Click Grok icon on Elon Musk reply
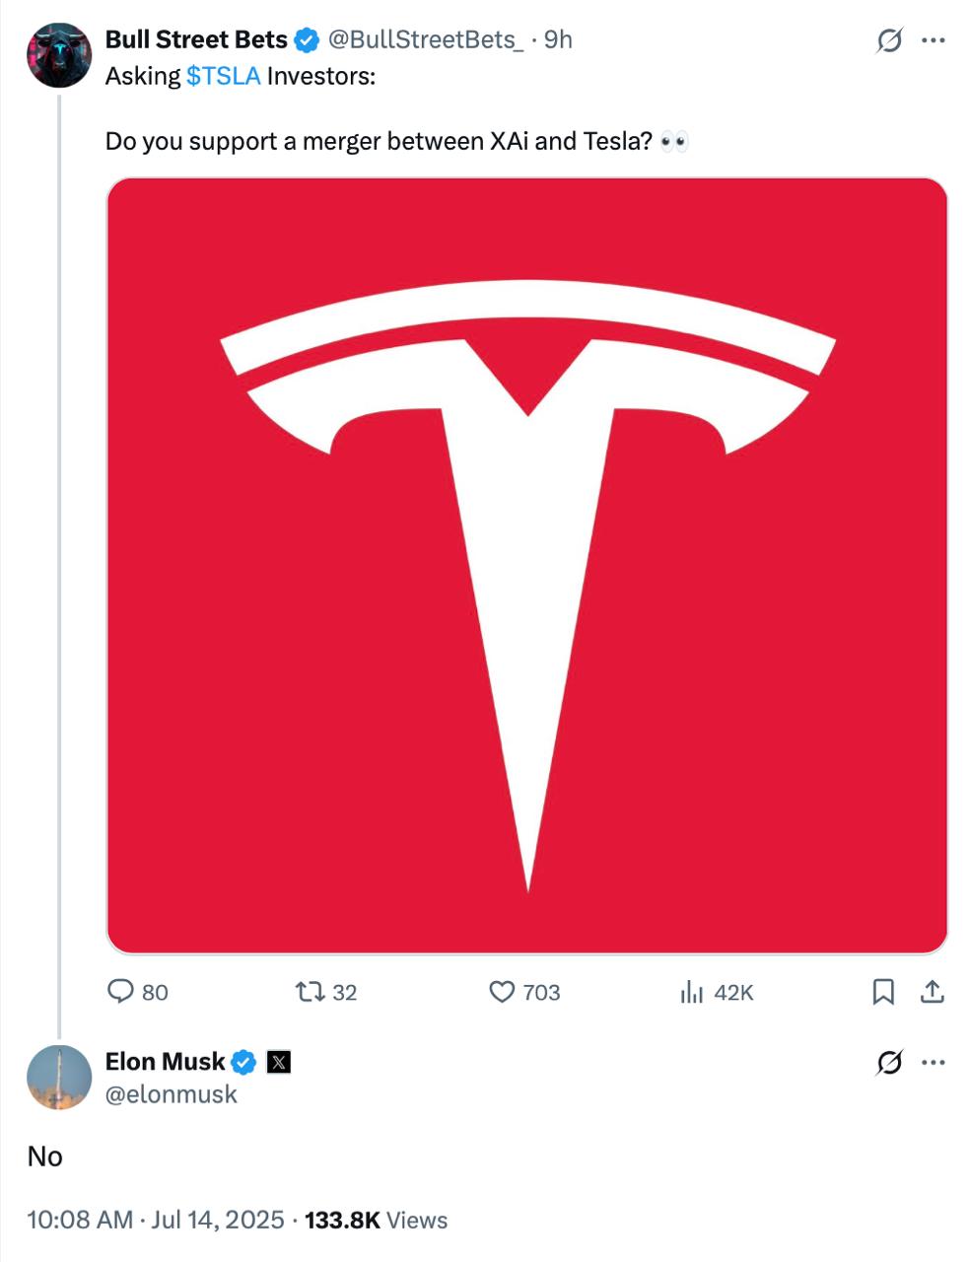 tap(888, 1063)
